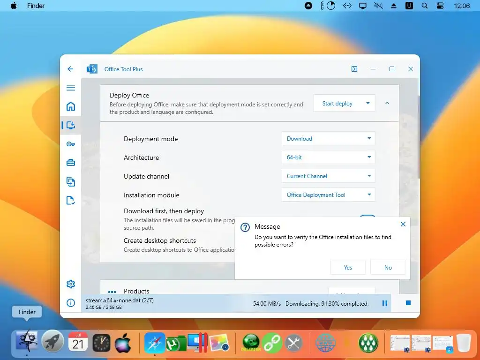
Task: Click the round eject icon in menu bar
Action: (x=308, y=6)
